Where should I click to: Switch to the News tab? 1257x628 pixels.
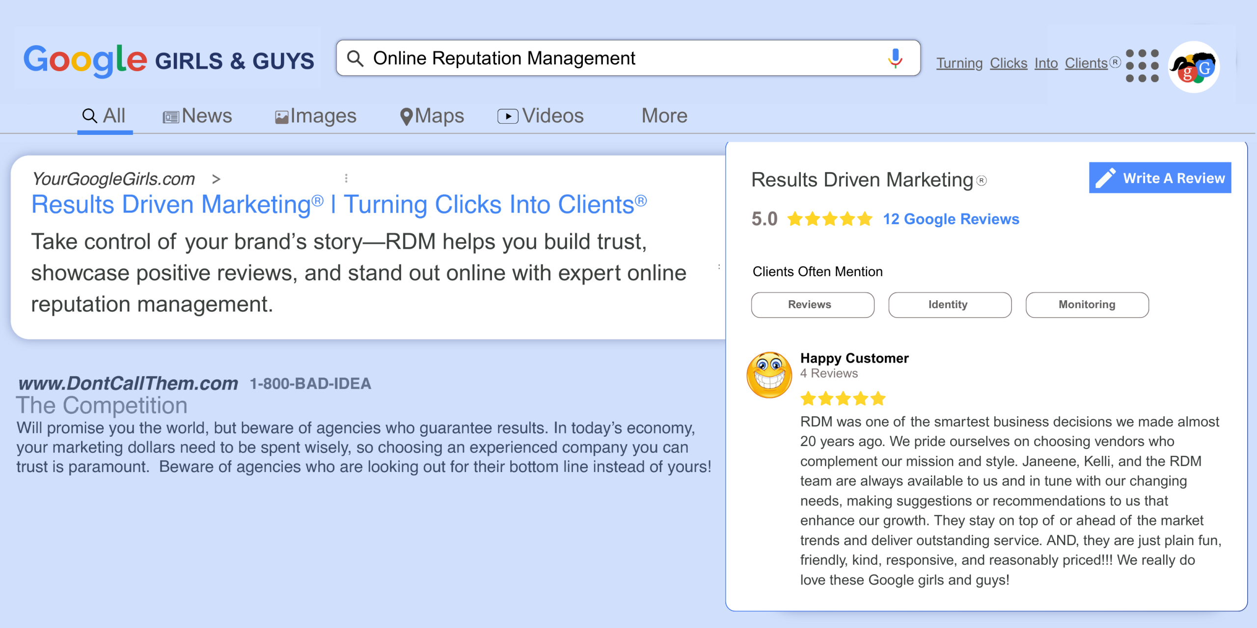click(197, 116)
